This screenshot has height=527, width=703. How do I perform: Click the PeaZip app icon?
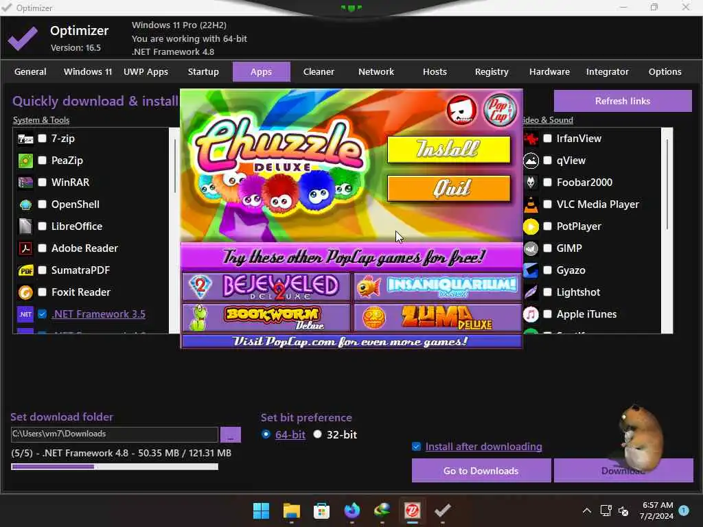25,161
